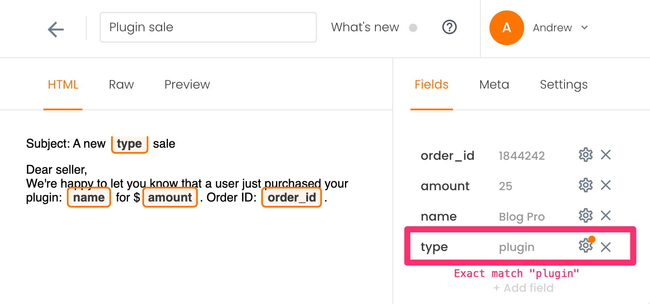Click the + Add field button
The image size is (650, 304).
(x=523, y=288)
